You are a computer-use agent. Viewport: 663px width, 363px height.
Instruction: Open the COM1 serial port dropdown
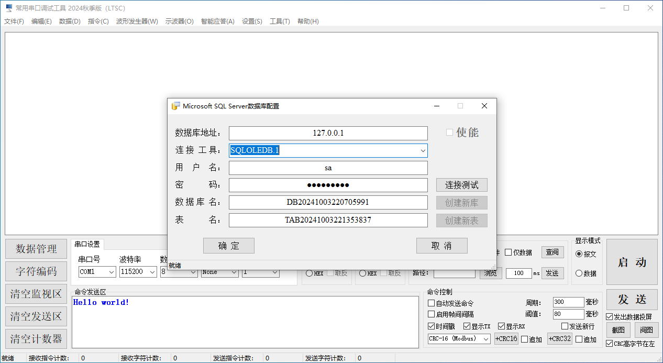[111, 272]
